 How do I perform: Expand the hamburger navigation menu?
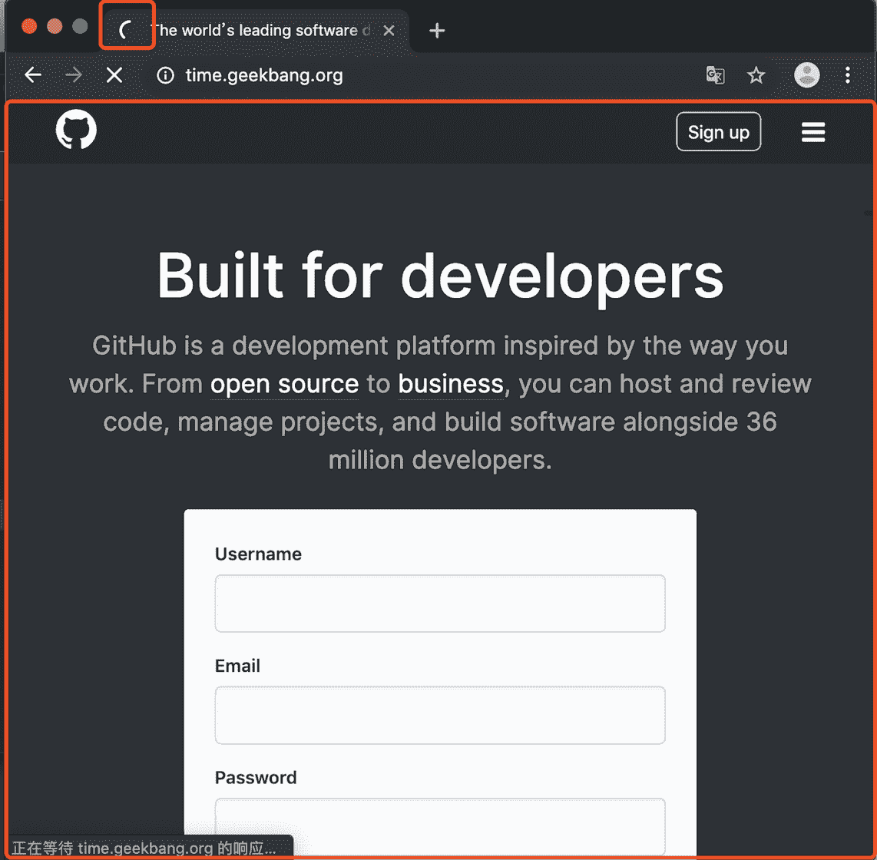813,132
